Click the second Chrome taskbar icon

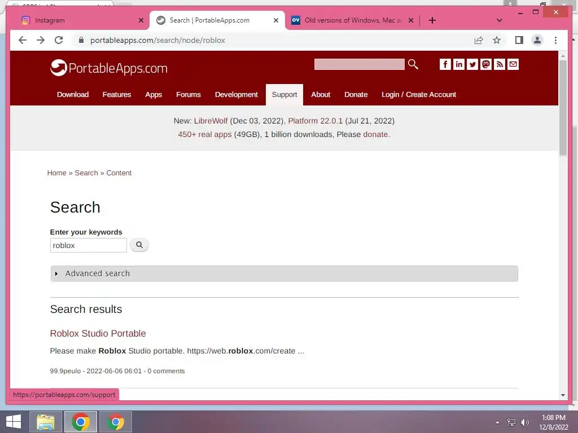click(x=116, y=422)
